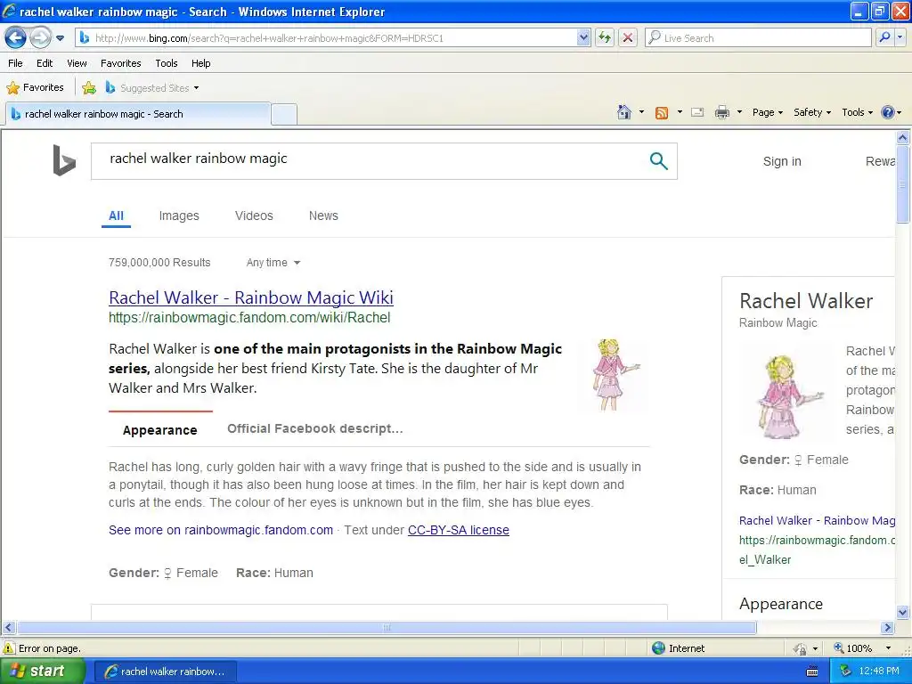The height and width of the screenshot is (684, 912).
Task: Open the Tools command bar menu
Action: 857,112
